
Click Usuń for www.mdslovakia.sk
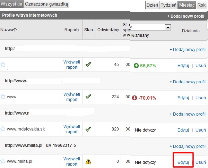201,130
